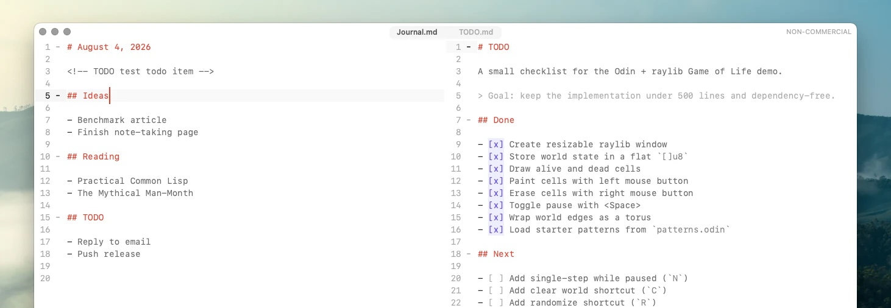This screenshot has height=308, width=891.
Task: Click the '> Goal: keep the implementation' blockquote
Action: [x=656, y=96]
